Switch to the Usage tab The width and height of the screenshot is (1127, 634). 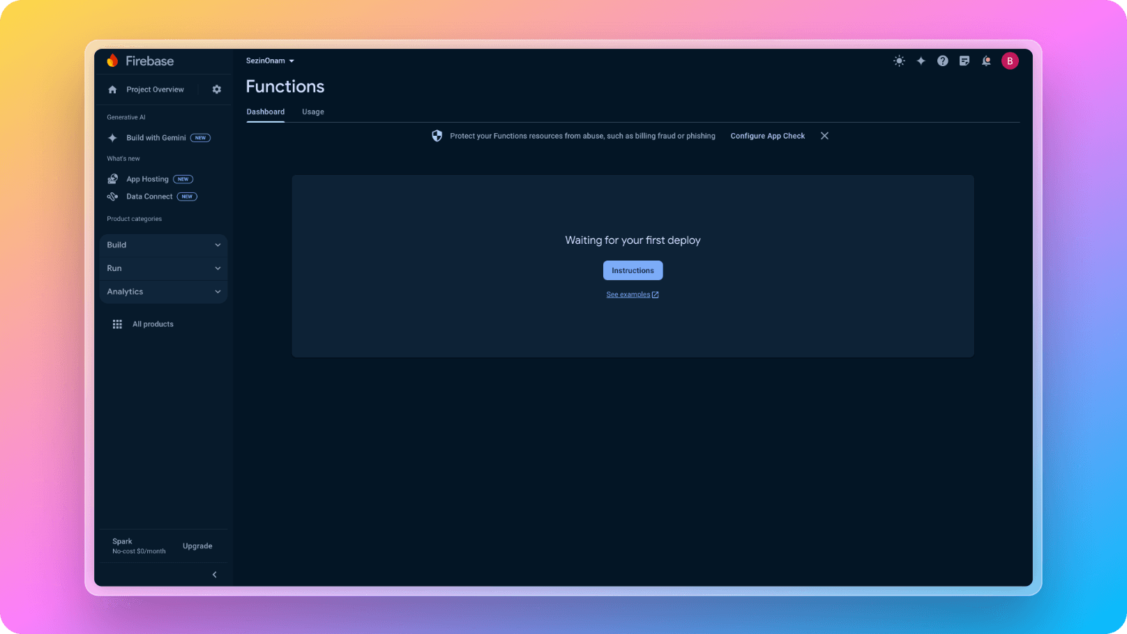313,111
